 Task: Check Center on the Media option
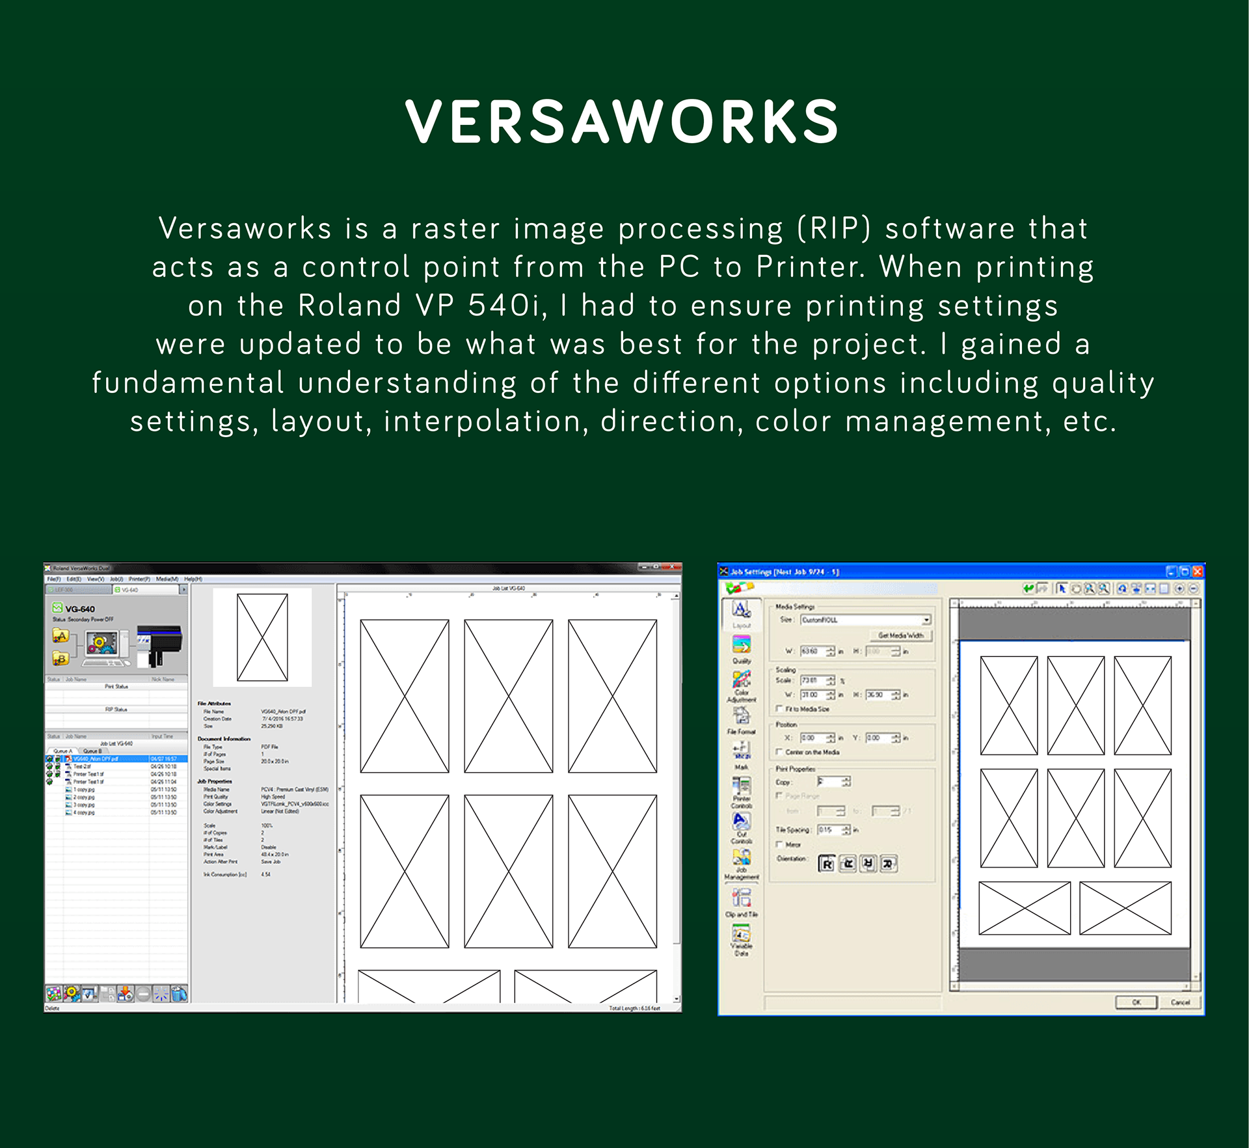coord(779,752)
